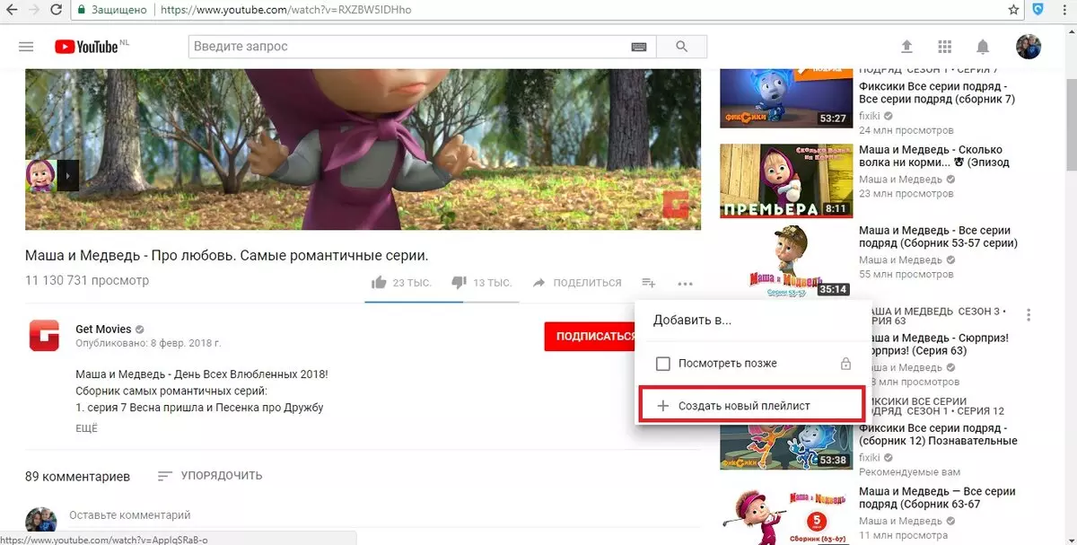Open the three-dot more actions menu

click(x=685, y=284)
